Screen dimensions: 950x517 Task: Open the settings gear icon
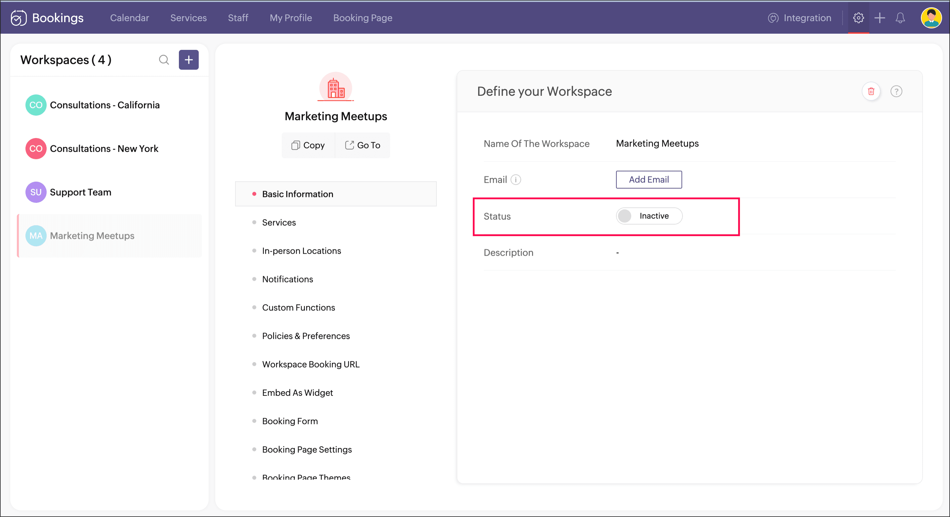tap(858, 18)
